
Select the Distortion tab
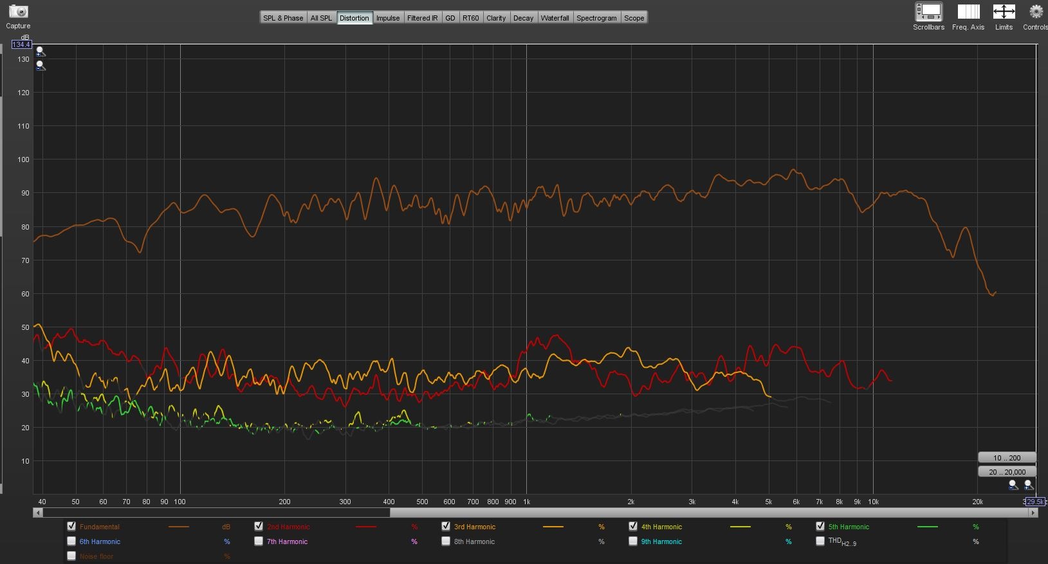(x=354, y=18)
